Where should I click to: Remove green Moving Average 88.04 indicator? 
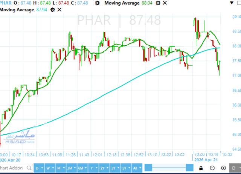coord(165,3)
